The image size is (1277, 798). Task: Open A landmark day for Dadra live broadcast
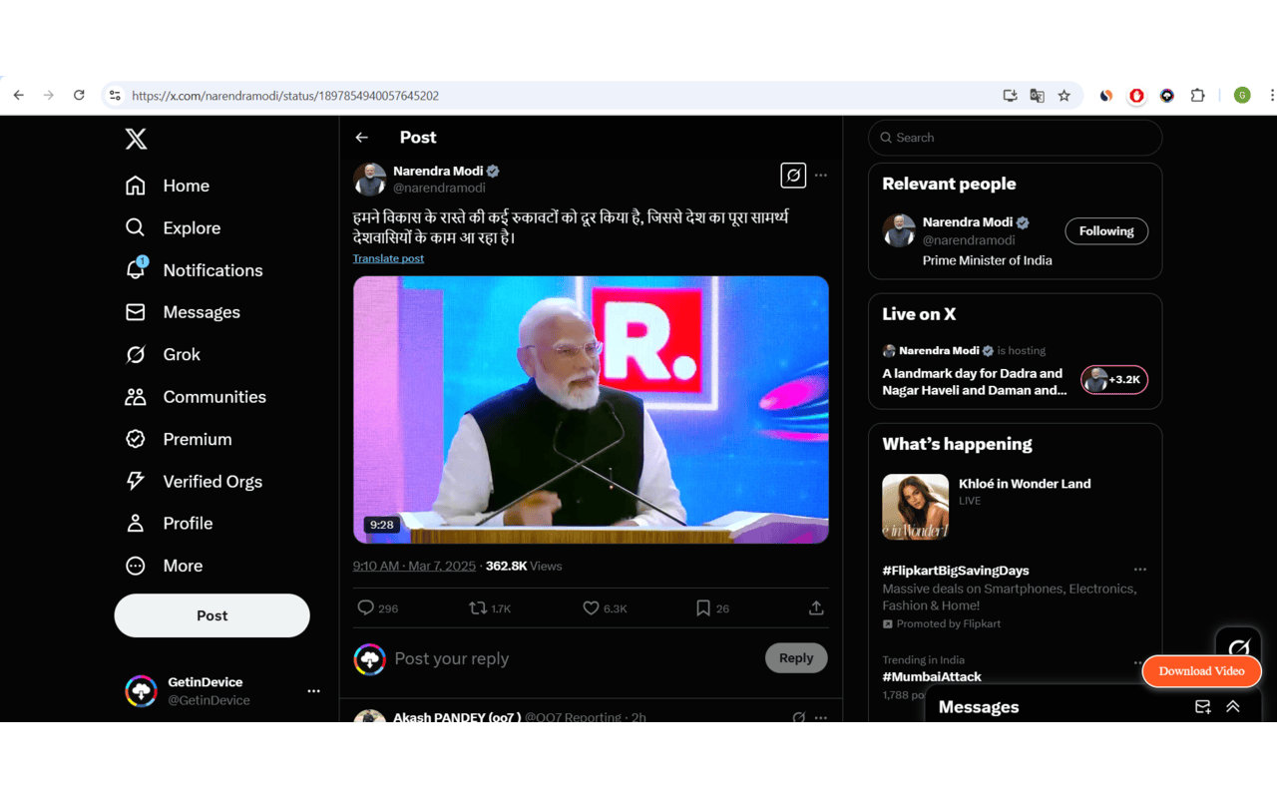(x=974, y=382)
